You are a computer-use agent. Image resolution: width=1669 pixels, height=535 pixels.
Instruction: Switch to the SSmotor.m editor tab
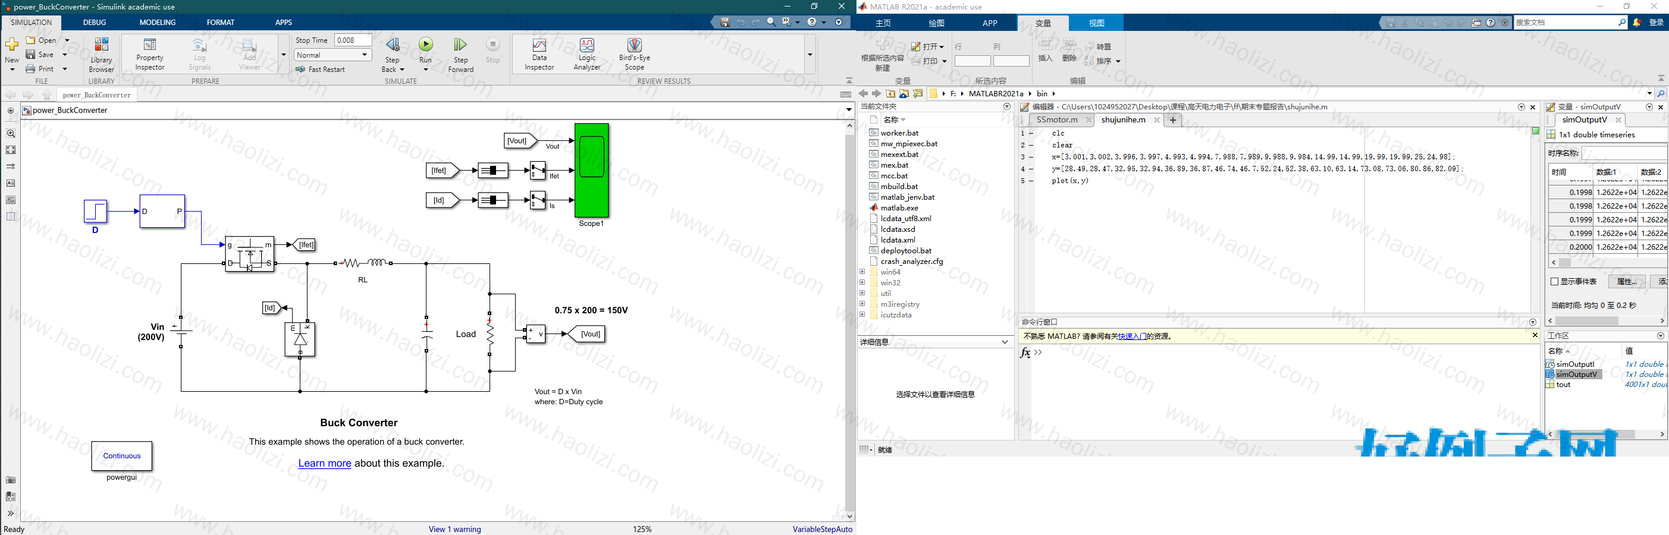click(x=1057, y=120)
